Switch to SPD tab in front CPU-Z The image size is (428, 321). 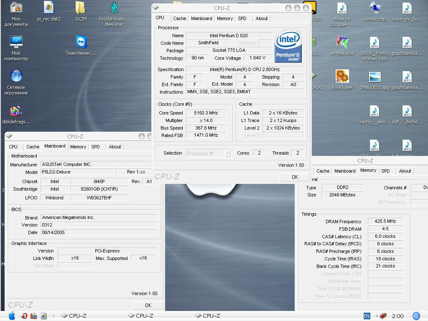point(242,18)
